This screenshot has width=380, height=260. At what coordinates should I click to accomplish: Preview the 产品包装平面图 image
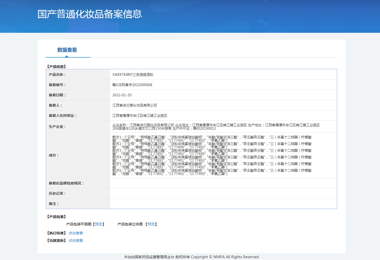tap(99, 224)
